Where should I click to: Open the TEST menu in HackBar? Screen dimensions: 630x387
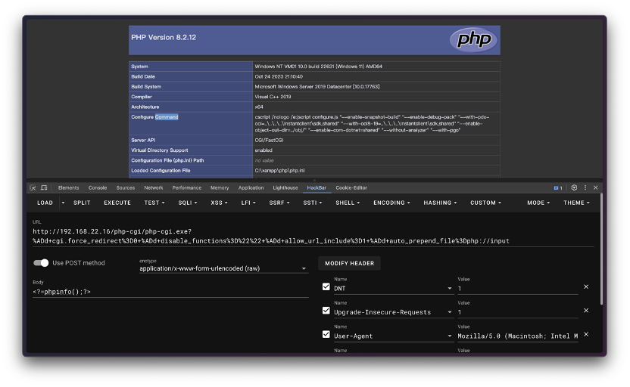(154, 203)
